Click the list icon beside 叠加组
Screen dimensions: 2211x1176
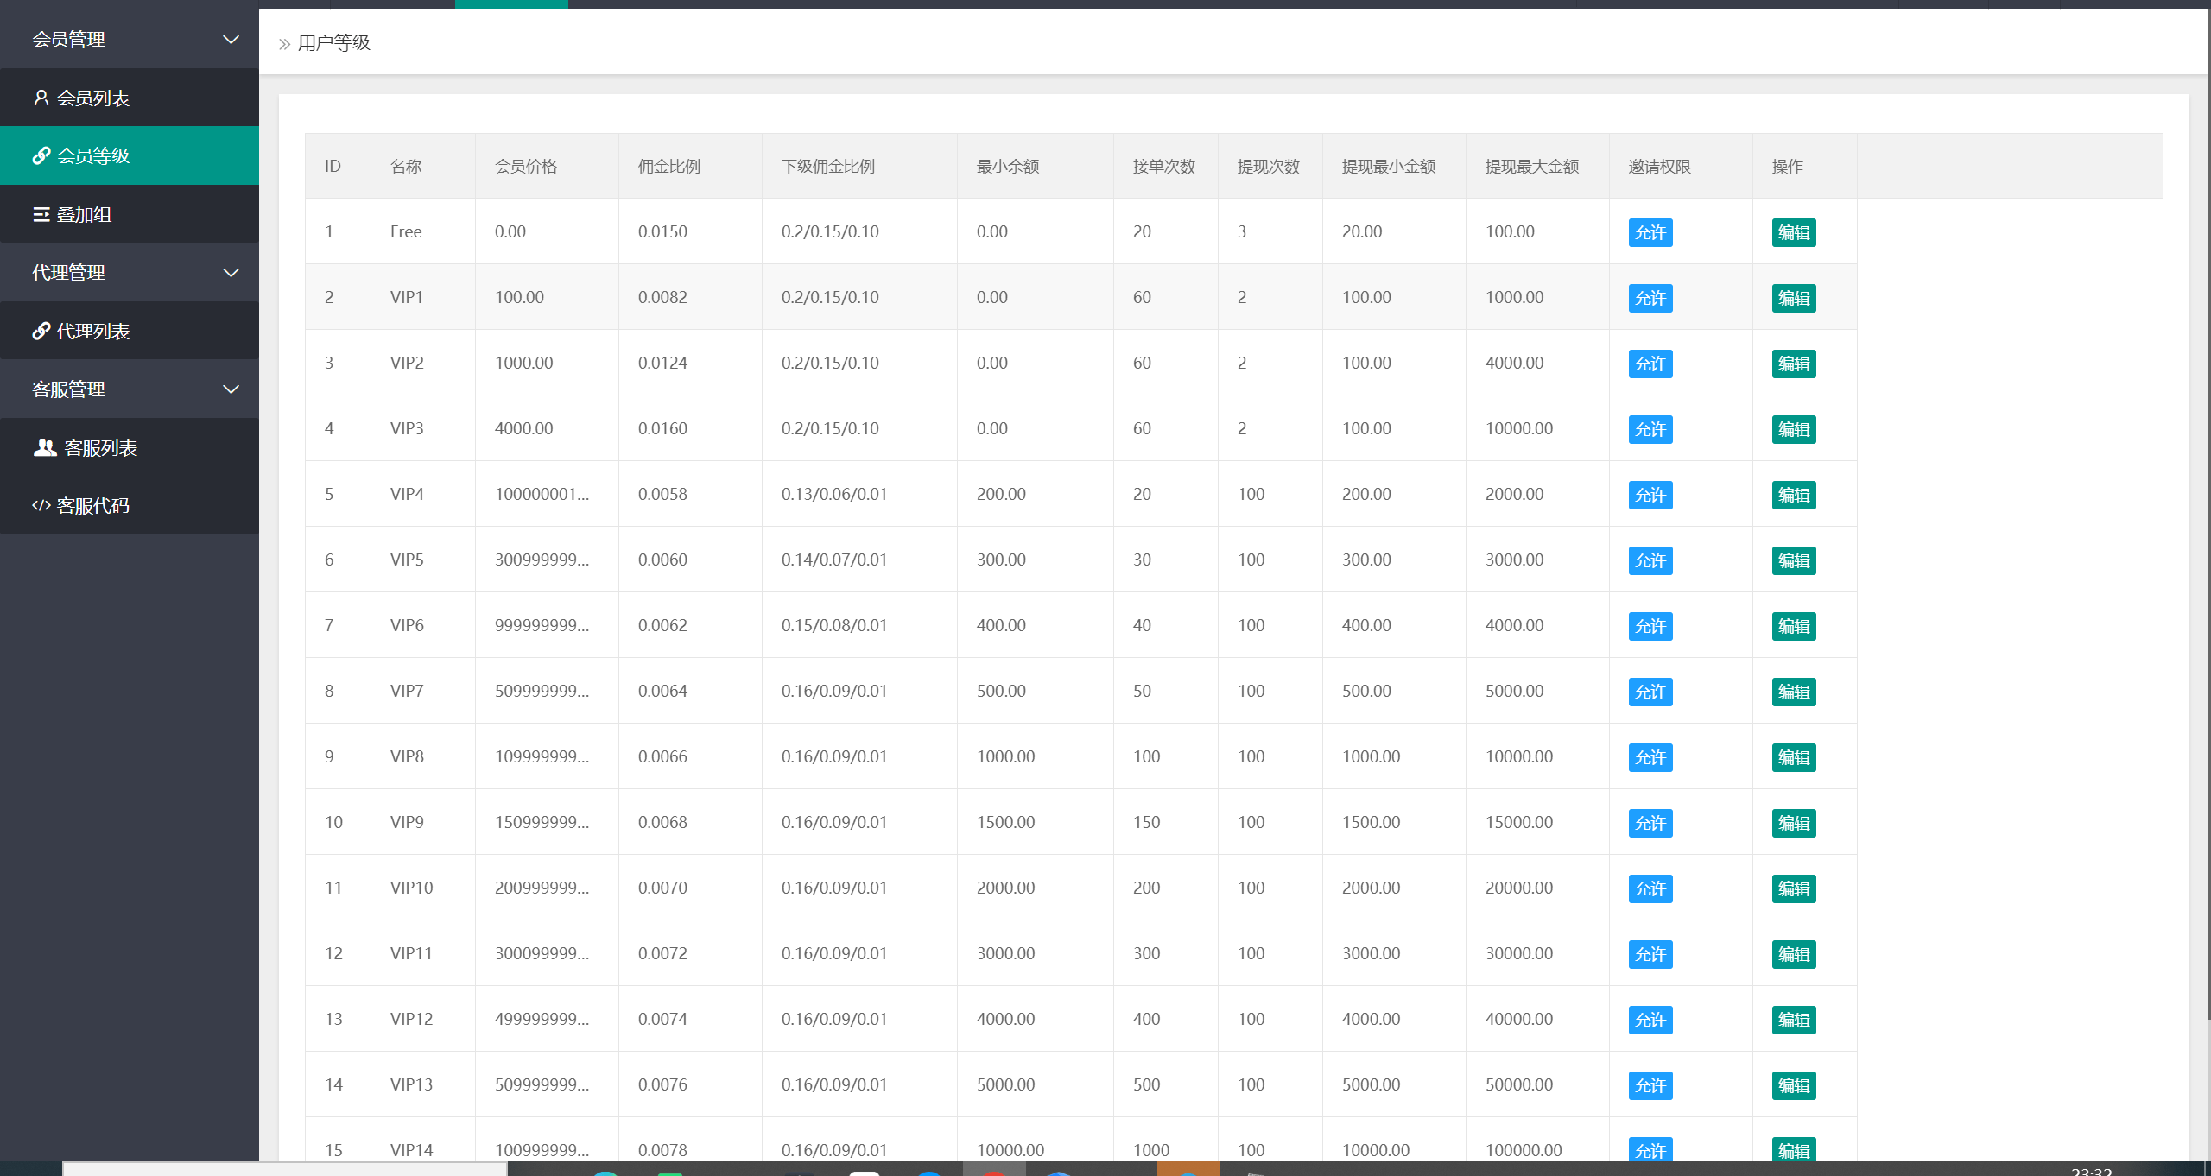tap(41, 214)
